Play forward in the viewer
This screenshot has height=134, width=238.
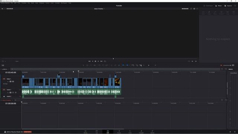point(98,61)
